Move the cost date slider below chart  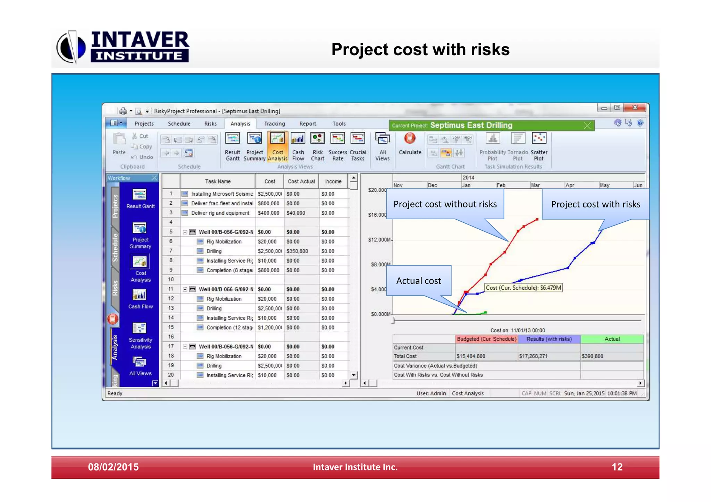tap(393, 320)
